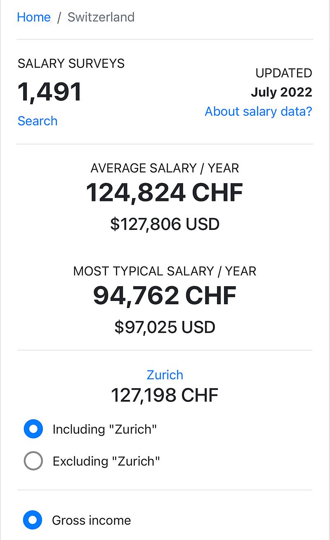The width and height of the screenshot is (330, 540).
Task: Open the Search link under salary surveys
Action: point(38,121)
